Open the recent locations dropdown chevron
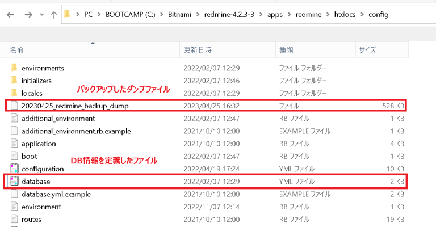 pos(40,15)
